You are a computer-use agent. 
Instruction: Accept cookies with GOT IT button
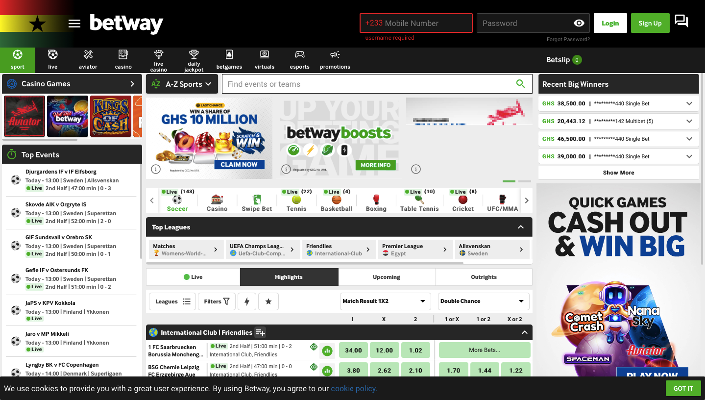(683, 388)
